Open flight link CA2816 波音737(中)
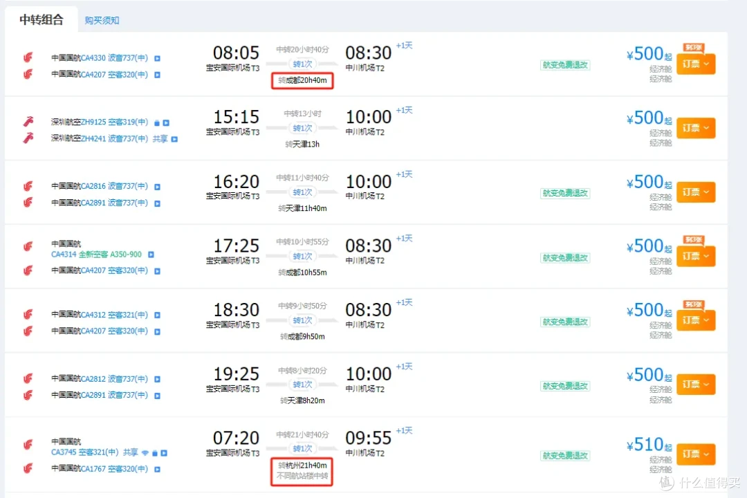Image resolution: width=747 pixels, height=498 pixels. 114,186
